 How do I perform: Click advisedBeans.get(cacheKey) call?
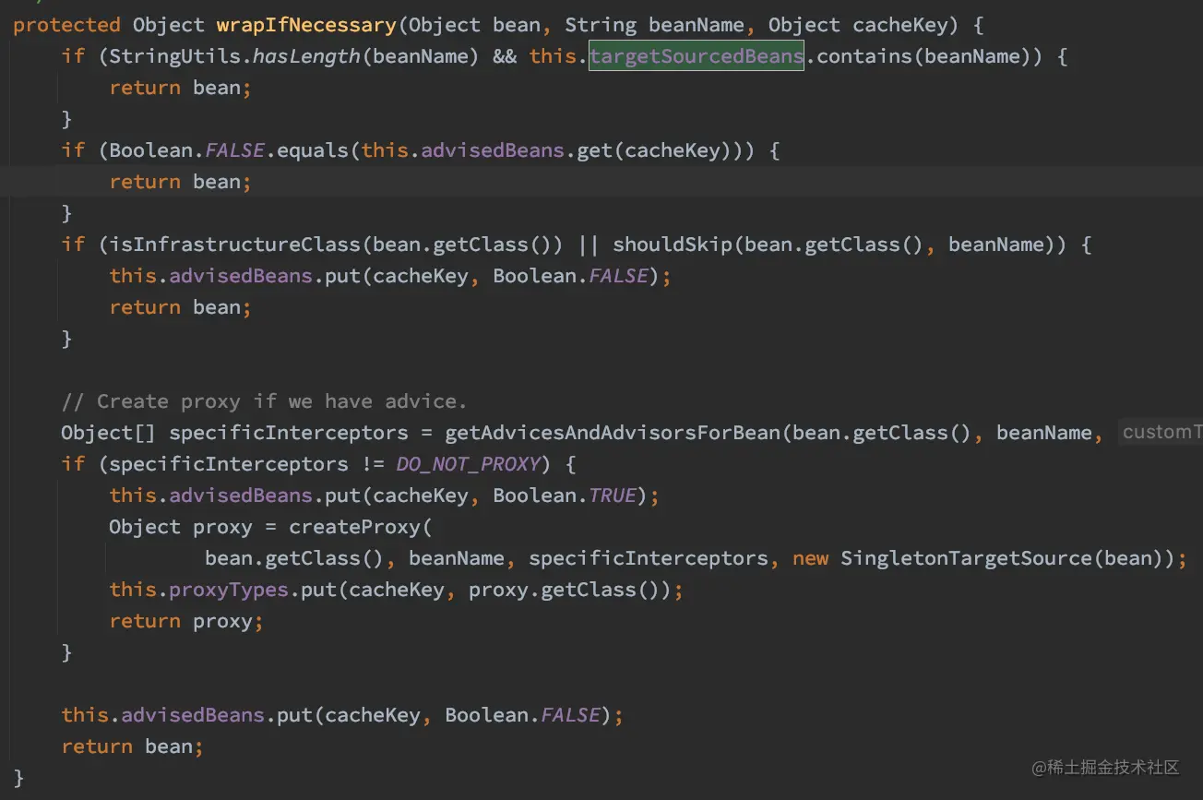coord(577,150)
